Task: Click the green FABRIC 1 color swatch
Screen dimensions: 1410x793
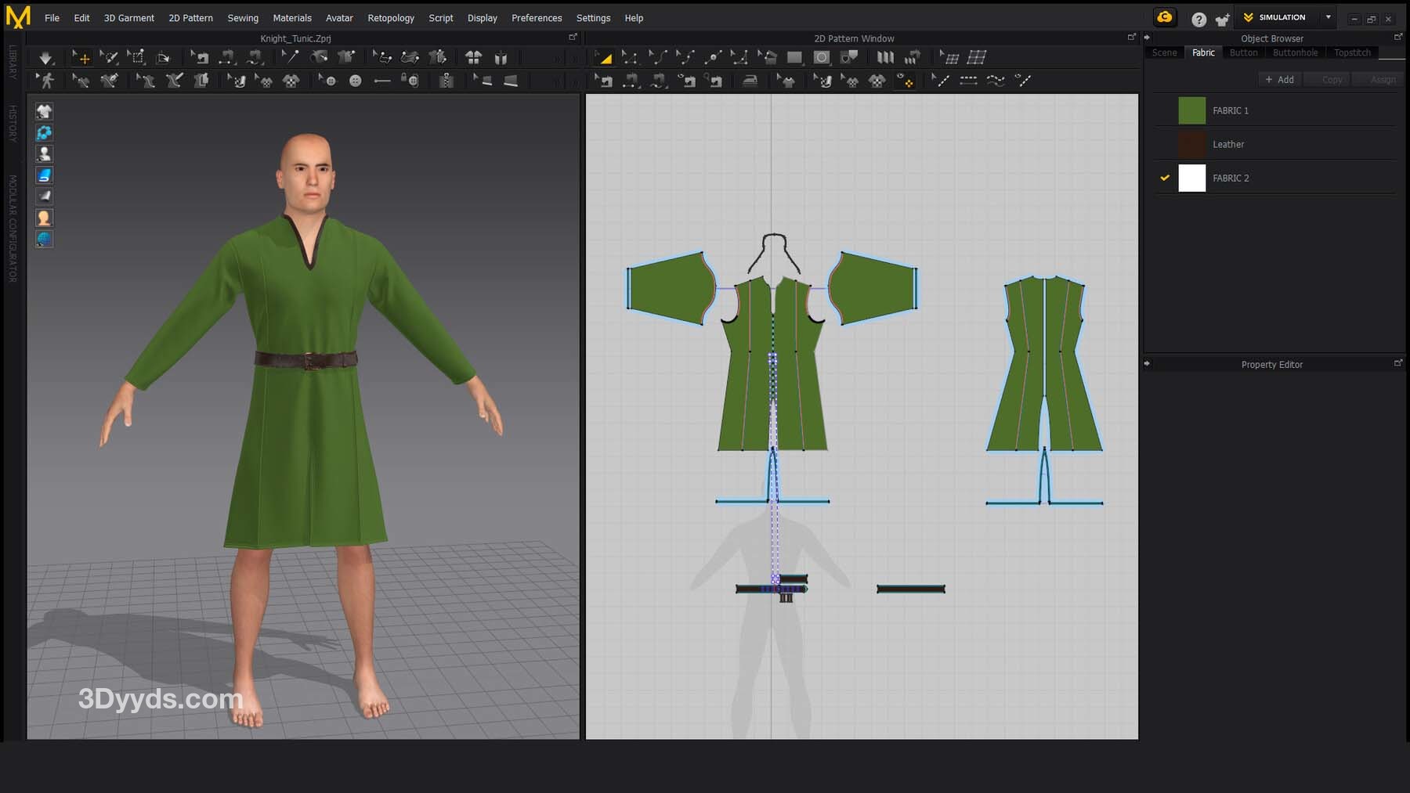Action: point(1191,110)
